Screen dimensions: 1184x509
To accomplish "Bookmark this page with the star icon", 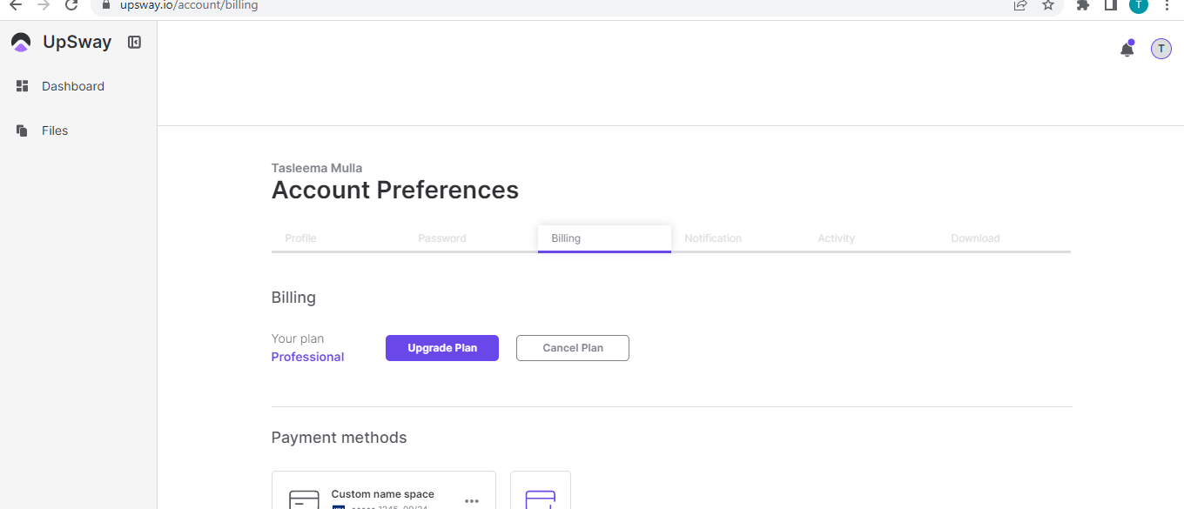I will 1048,5.
